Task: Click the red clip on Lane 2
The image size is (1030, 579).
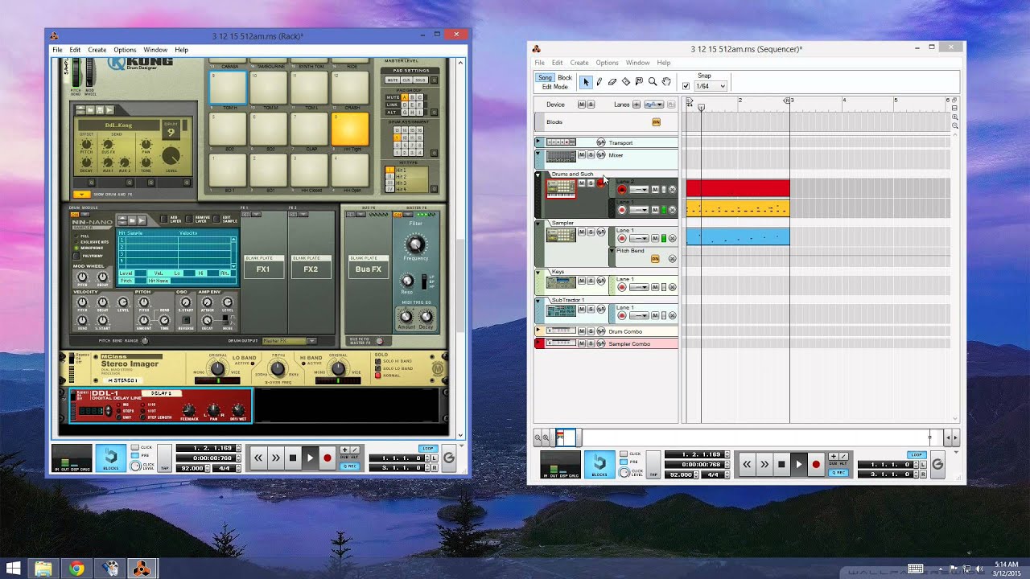Action: tap(738, 188)
